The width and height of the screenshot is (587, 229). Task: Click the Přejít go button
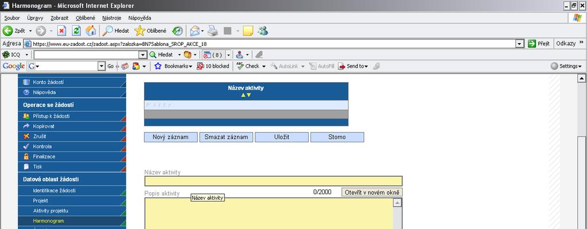539,44
